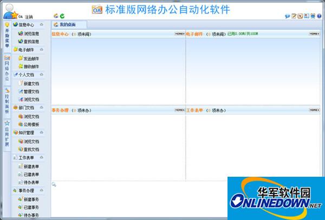
Task: Click the green refresh arrow icon
Action: point(62,16)
